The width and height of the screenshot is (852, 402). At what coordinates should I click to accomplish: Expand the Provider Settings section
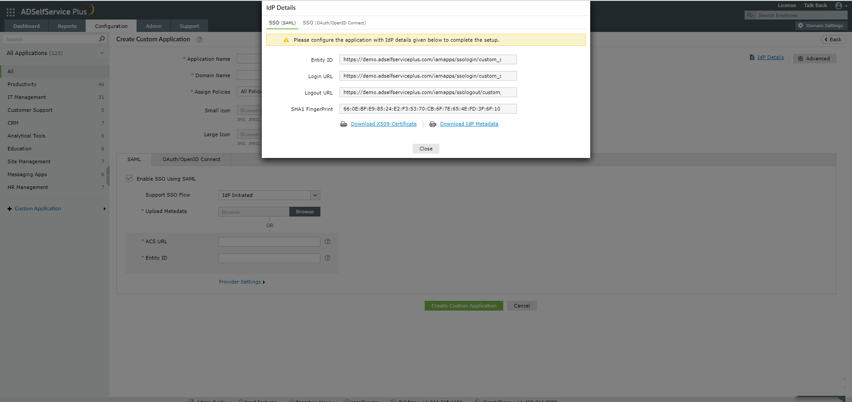coord(242,282)
